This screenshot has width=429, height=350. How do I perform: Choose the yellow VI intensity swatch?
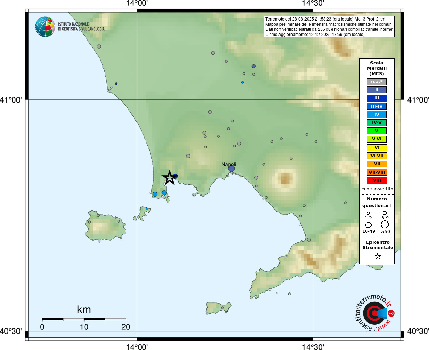pos(377,148)
